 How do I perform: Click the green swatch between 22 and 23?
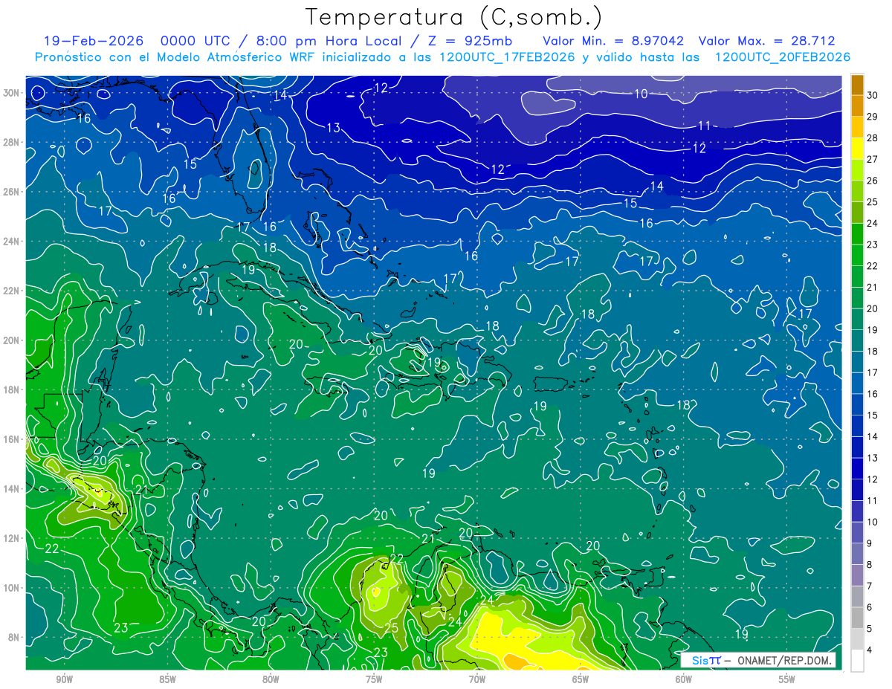click(857, 255)
